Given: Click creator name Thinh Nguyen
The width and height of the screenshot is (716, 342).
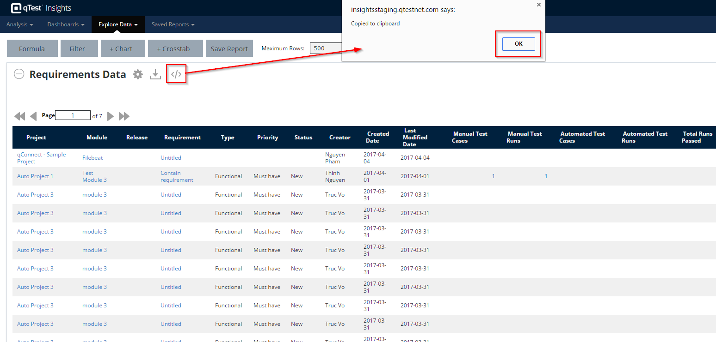Looking at the screenshot, I should point(335,176).
